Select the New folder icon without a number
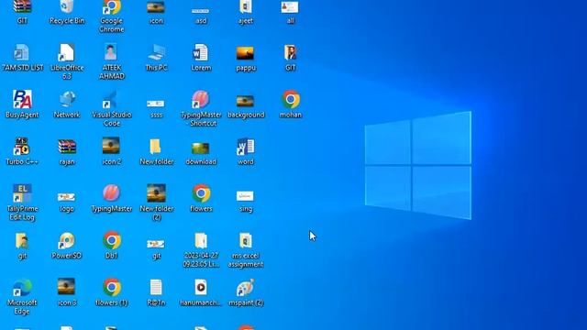The width and height of the screenshot is (587, 330). (156, 152)
